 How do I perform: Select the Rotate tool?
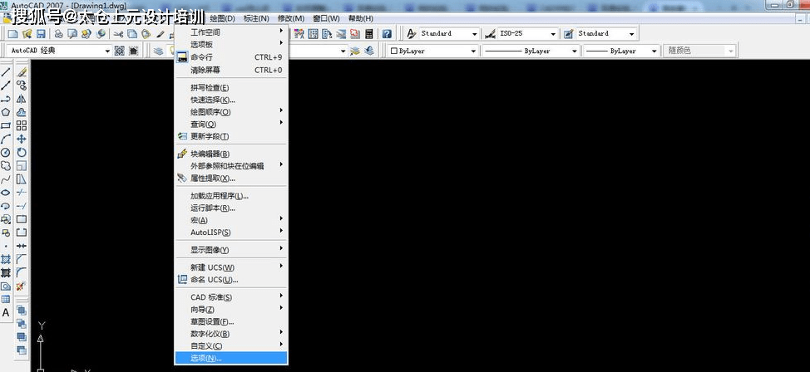[21, 153]
